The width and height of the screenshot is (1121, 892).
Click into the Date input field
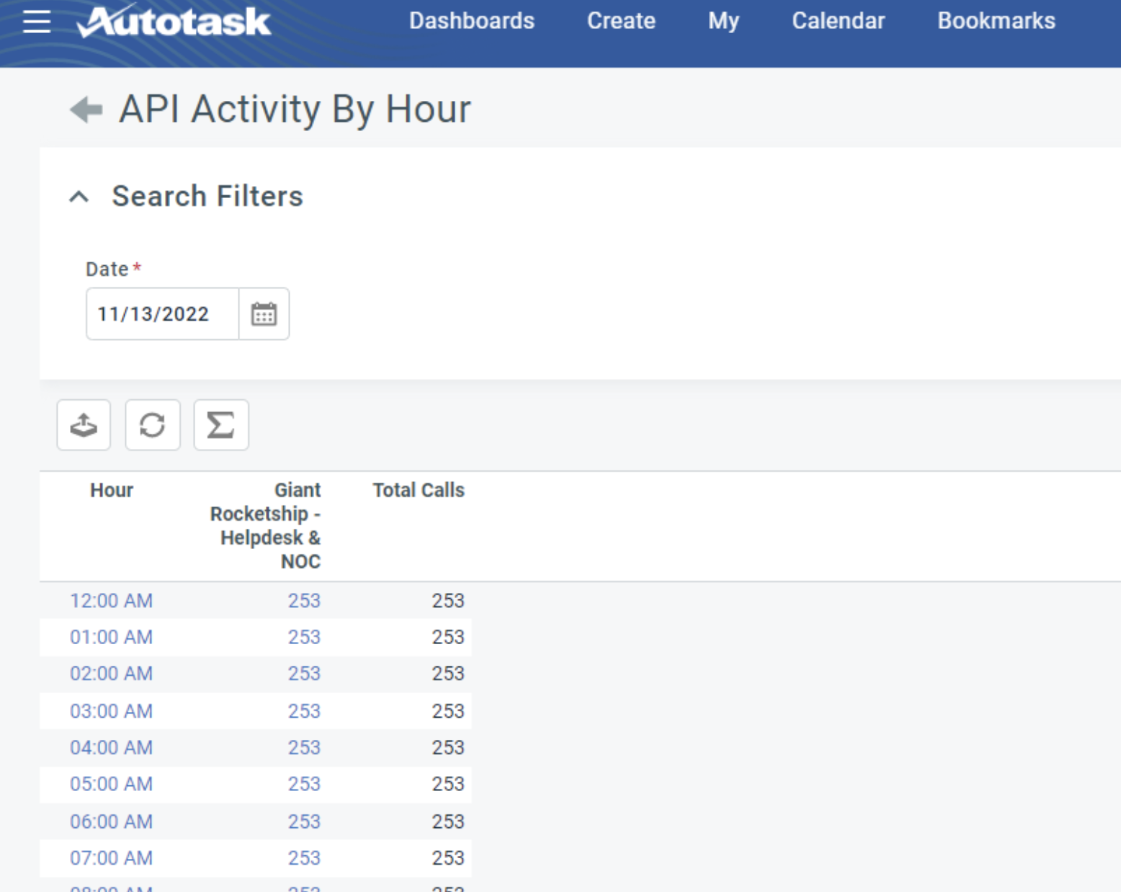(x=162, y=314)
